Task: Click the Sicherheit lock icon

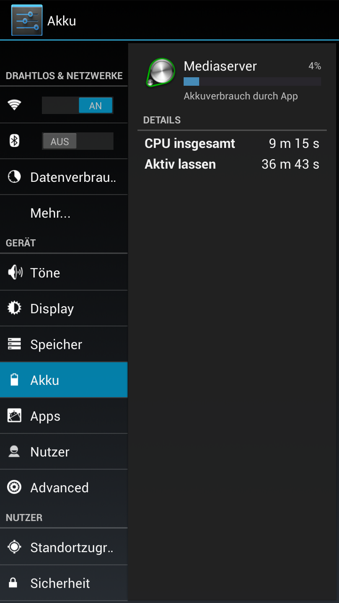Action: click(x=14, y=583)
